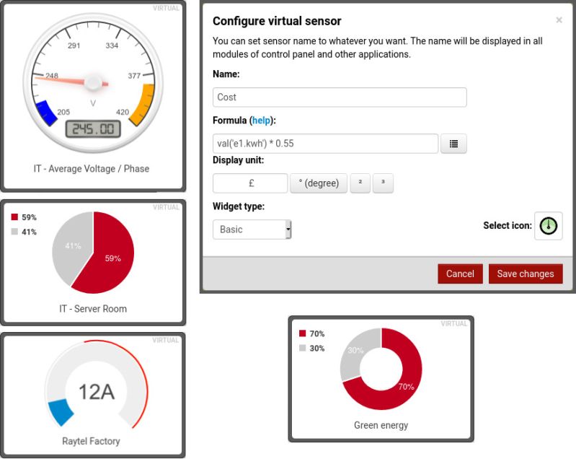Insert the superscript 3 symbol

[383, 183]
